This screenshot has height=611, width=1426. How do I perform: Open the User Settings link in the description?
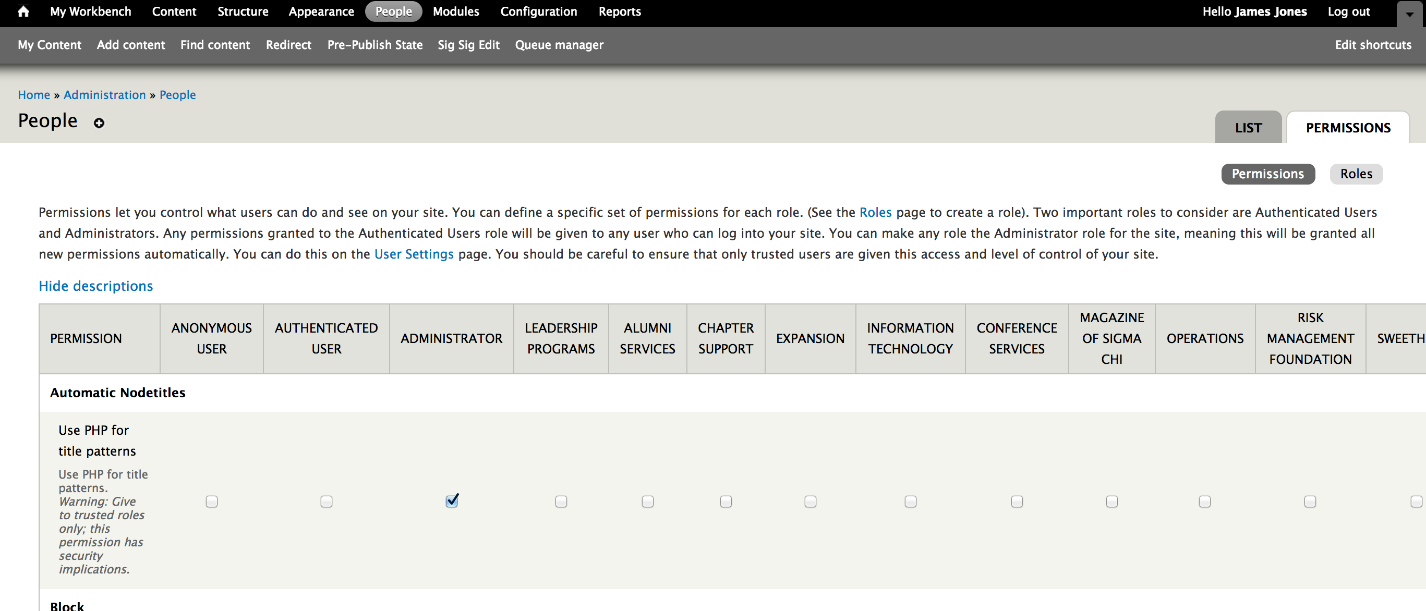pyautogui.click(x=414, y=254)
